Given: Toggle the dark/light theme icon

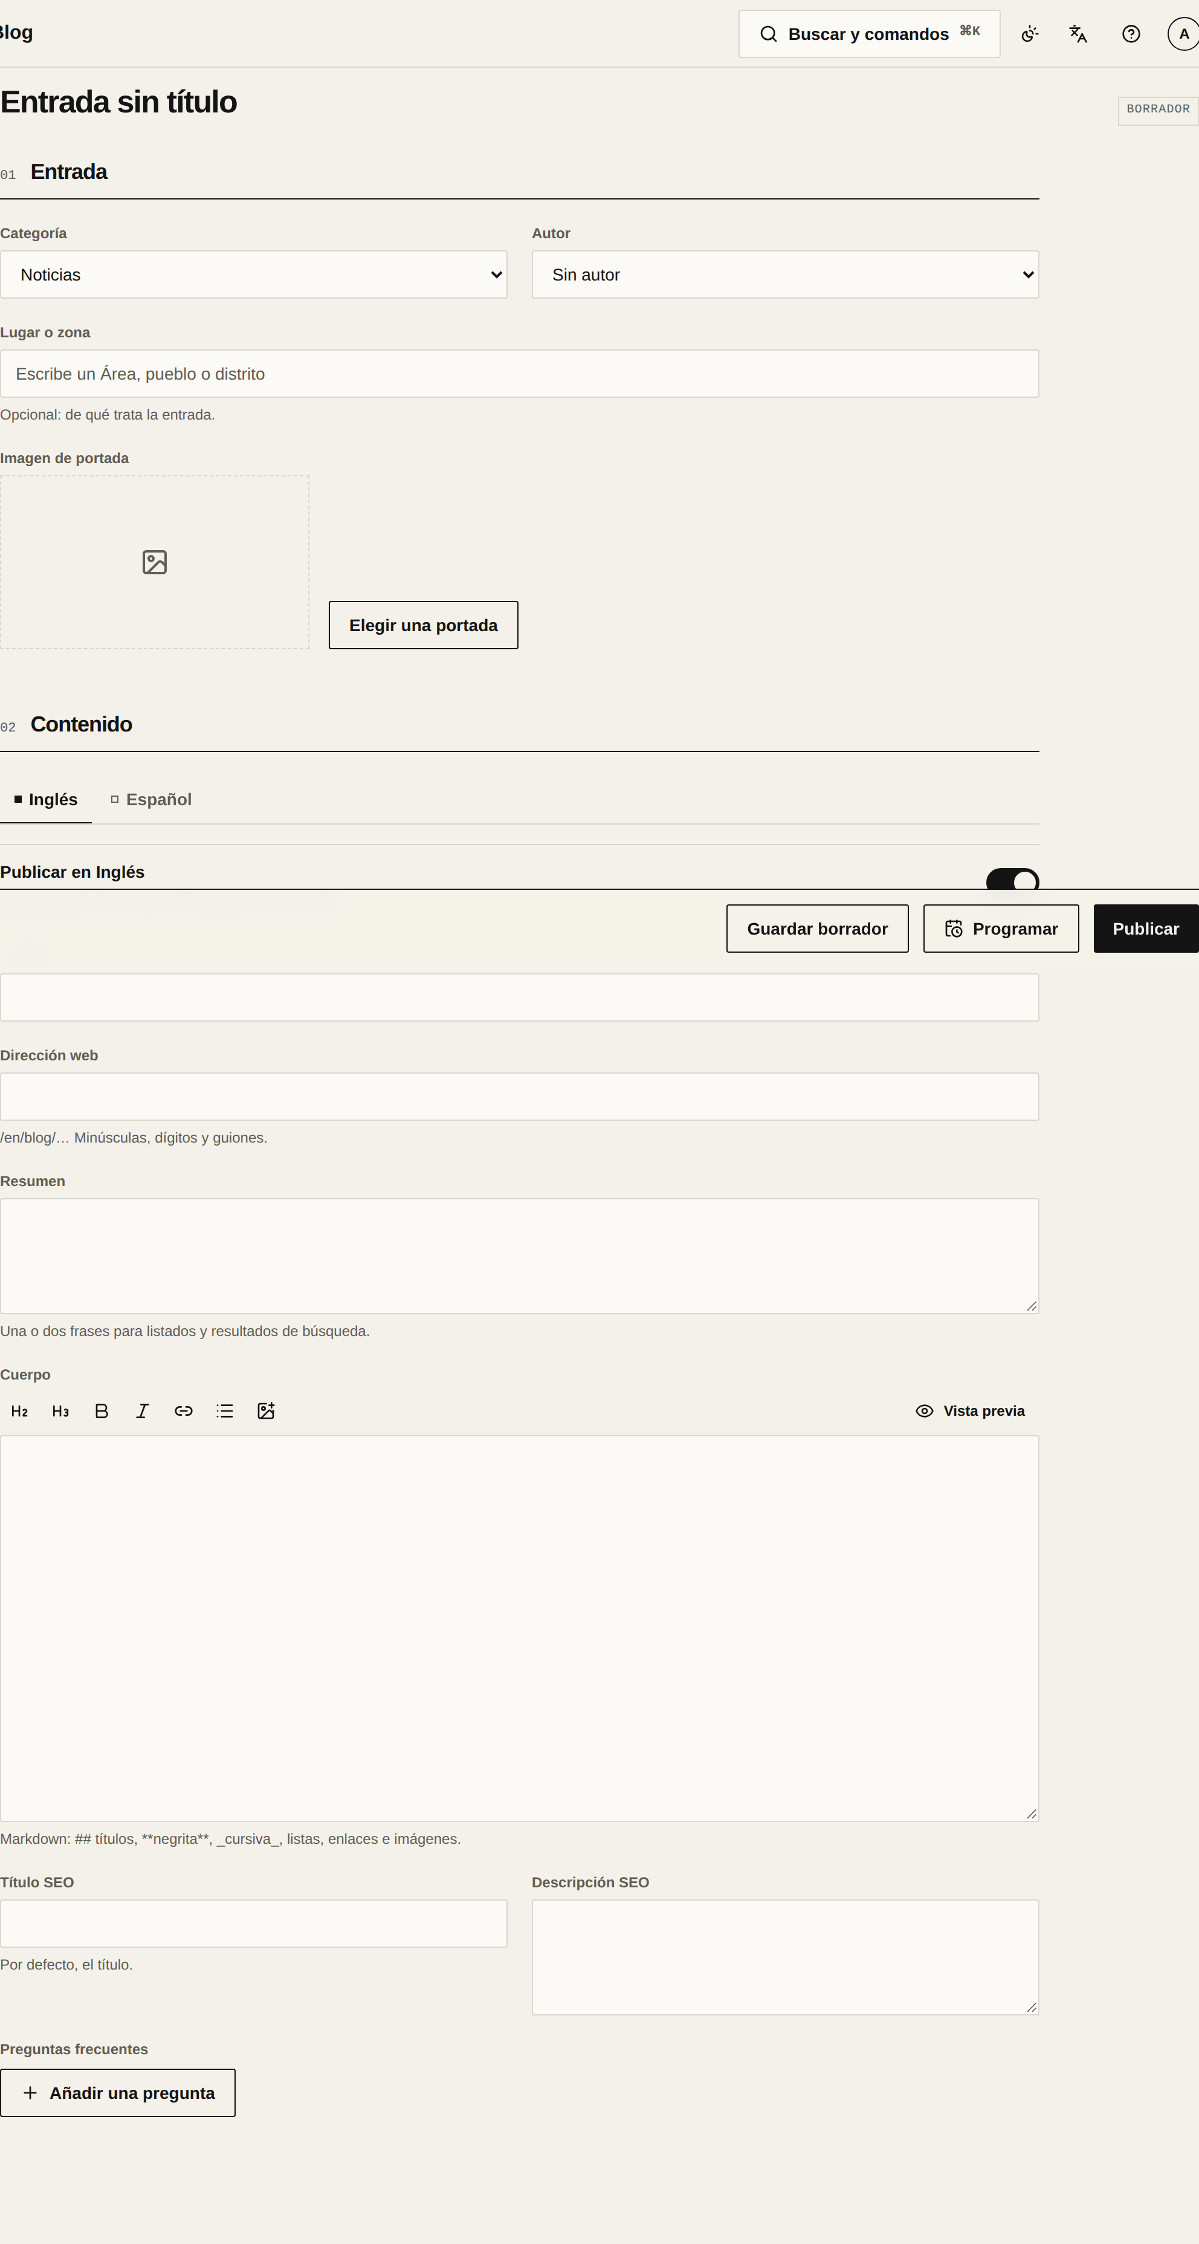Looking at the screenshot, I should 1029,34.
